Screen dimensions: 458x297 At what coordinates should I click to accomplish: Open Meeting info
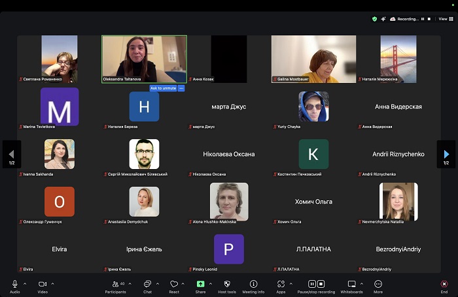click(253, 285)
